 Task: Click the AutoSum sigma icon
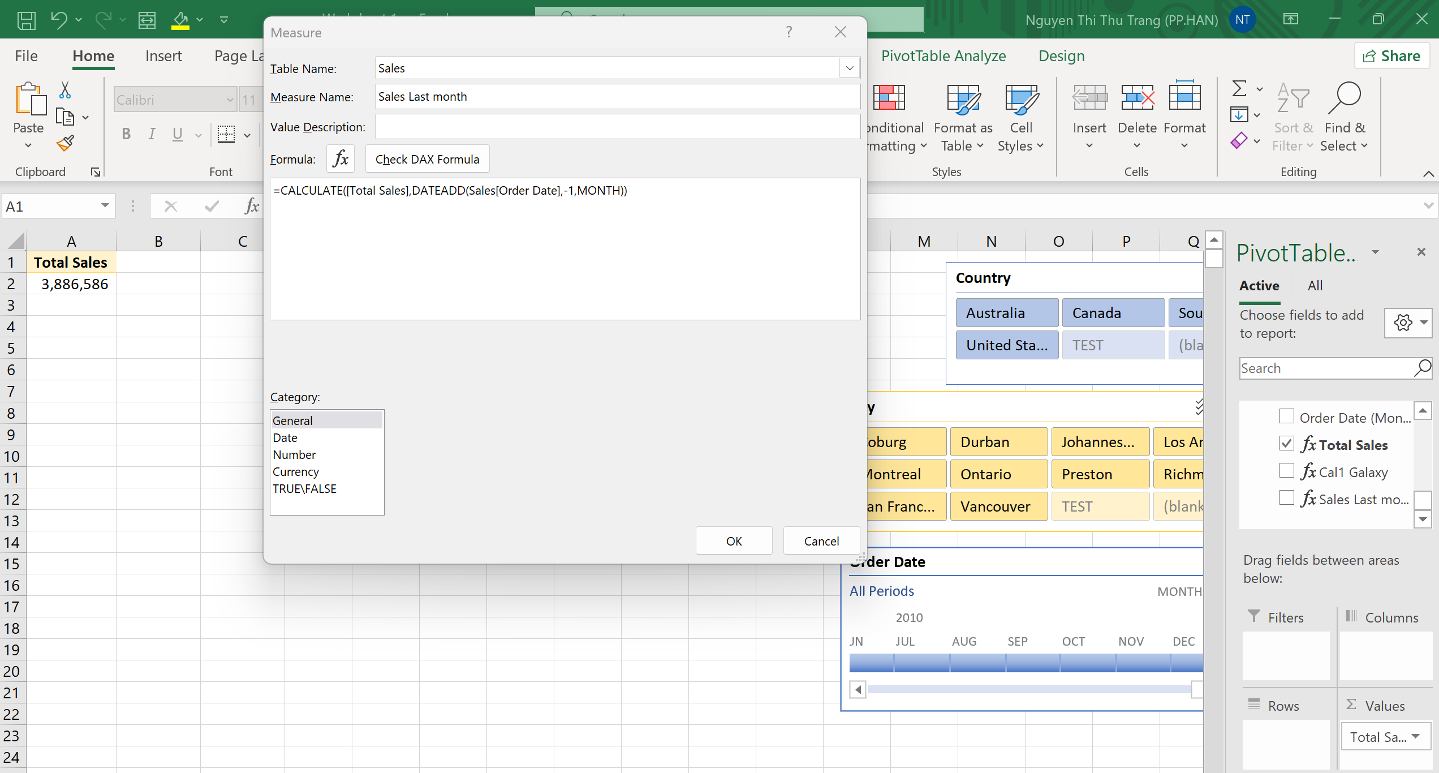(1239, 89)
